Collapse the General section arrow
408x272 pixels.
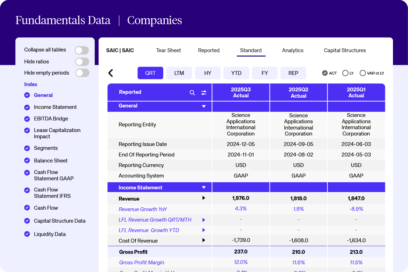pyautogui.click(x=204, y=106)
